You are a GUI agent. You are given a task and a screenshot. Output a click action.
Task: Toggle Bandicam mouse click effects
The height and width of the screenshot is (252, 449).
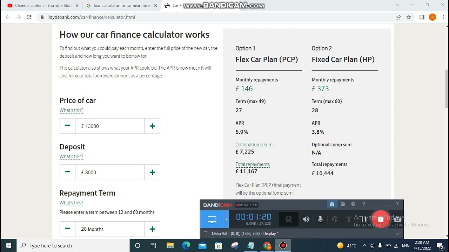[x=335, y=219]
